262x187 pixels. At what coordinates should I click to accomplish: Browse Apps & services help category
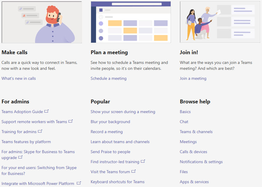pyautogui.click(x=194, y=182)
